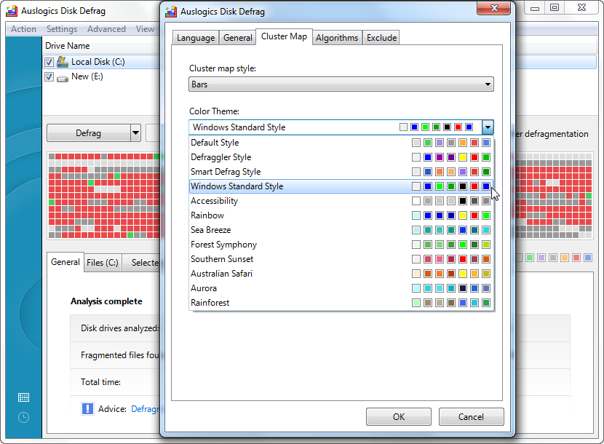Choose Aurora color theme
604x444 pixels.
point(341,288)
